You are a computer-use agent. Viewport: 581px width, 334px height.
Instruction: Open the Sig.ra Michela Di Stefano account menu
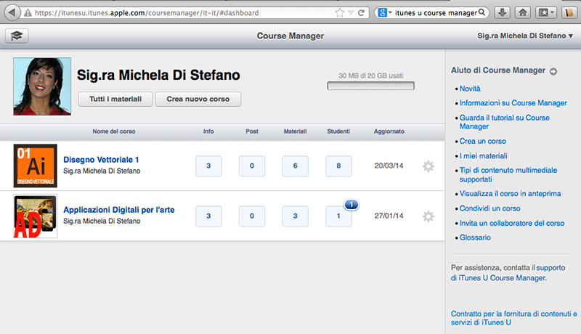525,36
